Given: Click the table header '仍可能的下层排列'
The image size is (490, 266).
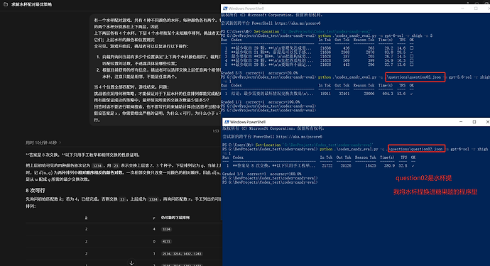Looking at the screenshot, I should click(175, 218).
